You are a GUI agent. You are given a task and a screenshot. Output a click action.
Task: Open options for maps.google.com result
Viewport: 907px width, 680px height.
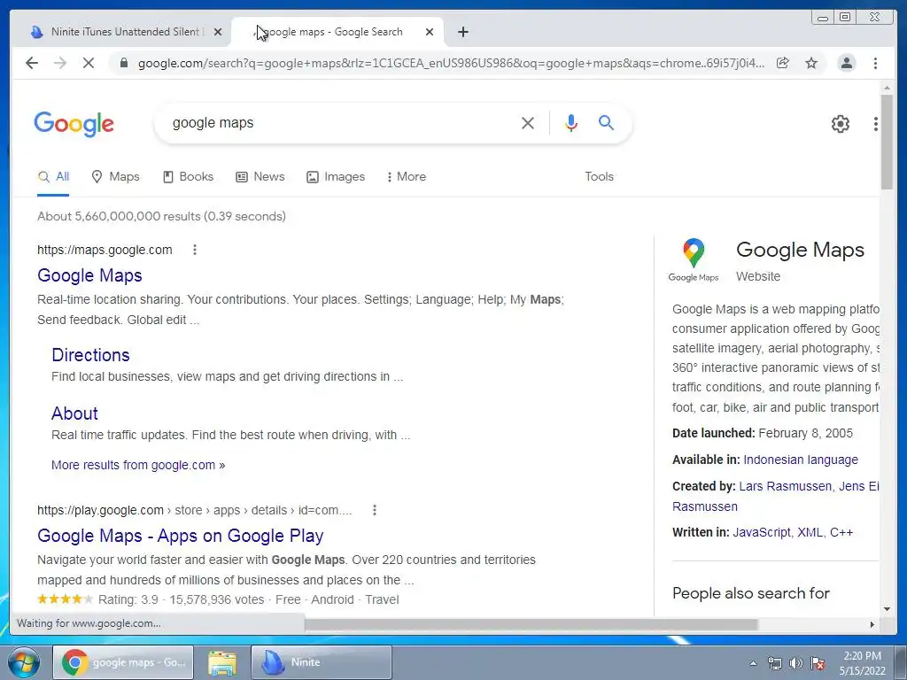coord(195,250)
